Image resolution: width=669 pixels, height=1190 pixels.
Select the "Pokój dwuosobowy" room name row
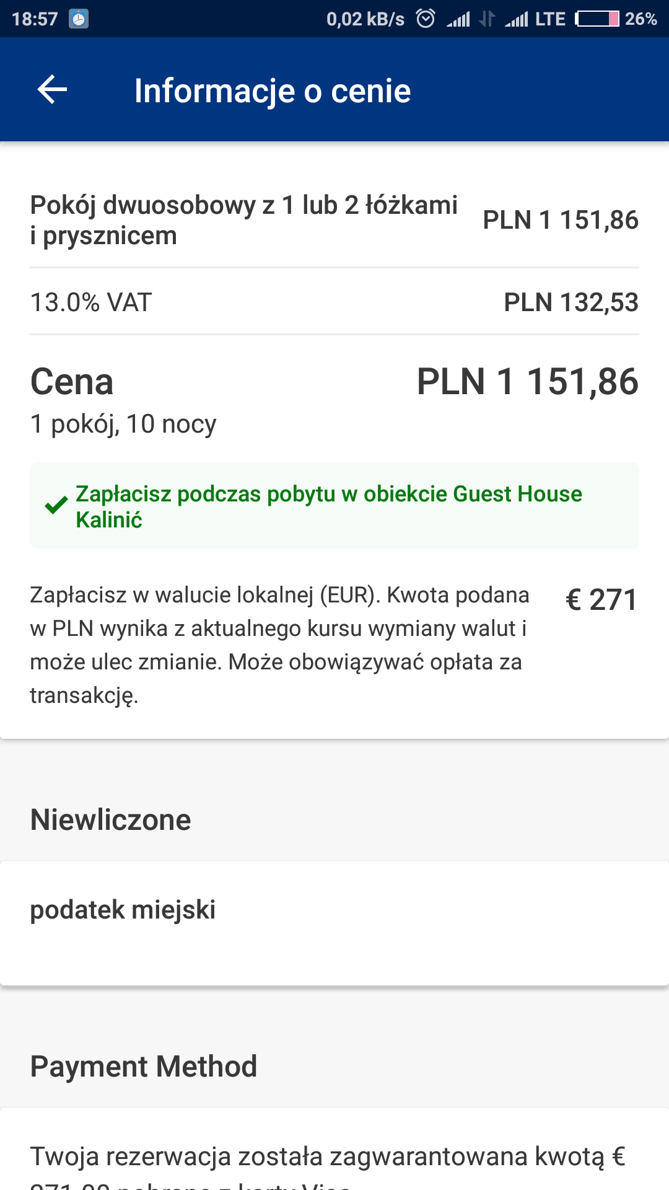[x=244, y=220]
